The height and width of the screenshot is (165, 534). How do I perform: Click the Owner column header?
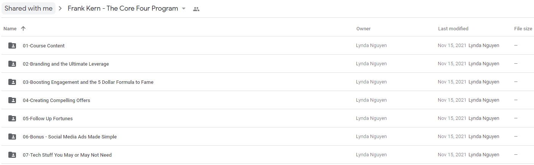[x=363, y=28]
